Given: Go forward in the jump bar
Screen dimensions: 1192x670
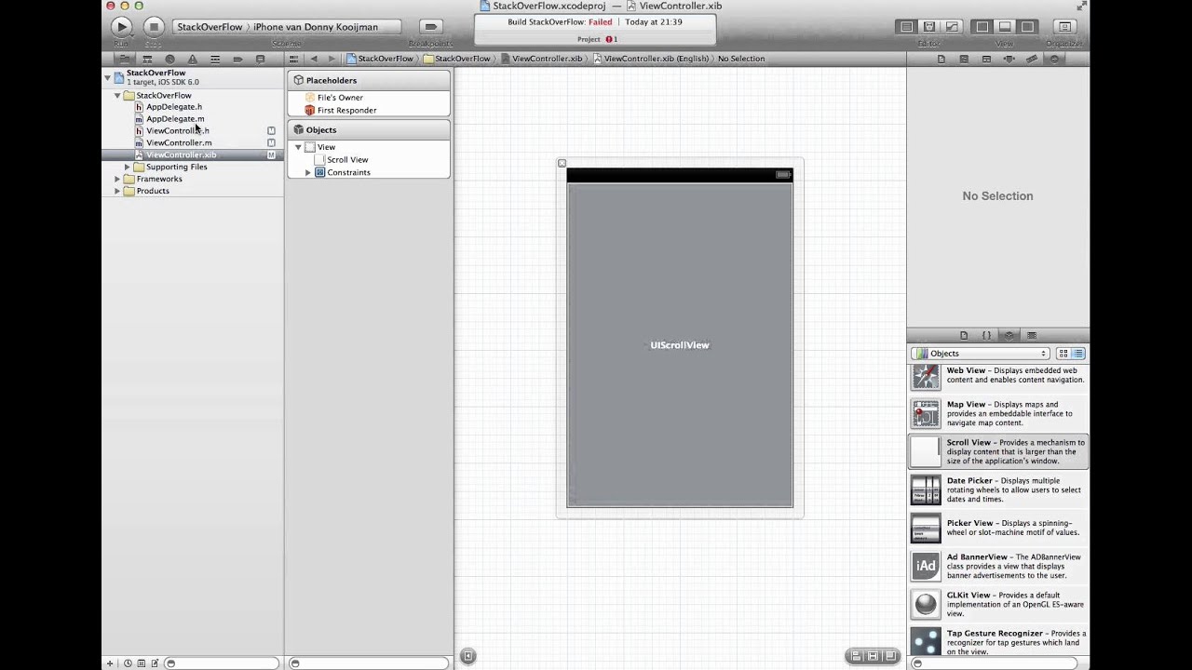Looking at the screenshot, I should (332, 59).
